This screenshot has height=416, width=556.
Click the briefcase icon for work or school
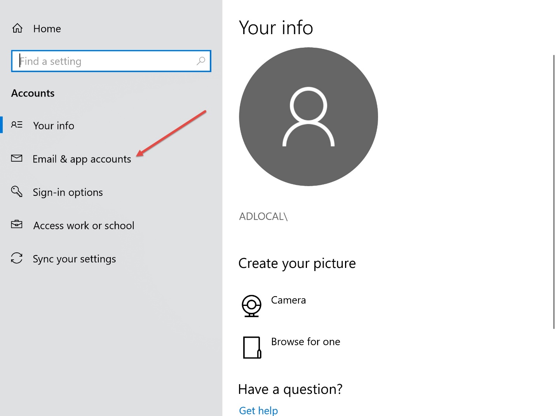[x=17, y=224]
